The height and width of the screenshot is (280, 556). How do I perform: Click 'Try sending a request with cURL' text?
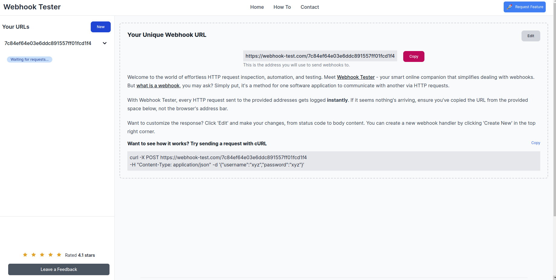pyautogui.click(x=228, y=143)
